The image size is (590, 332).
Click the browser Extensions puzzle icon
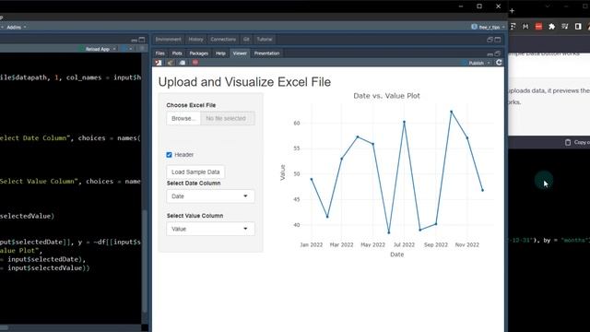click(x=551, y=27)
